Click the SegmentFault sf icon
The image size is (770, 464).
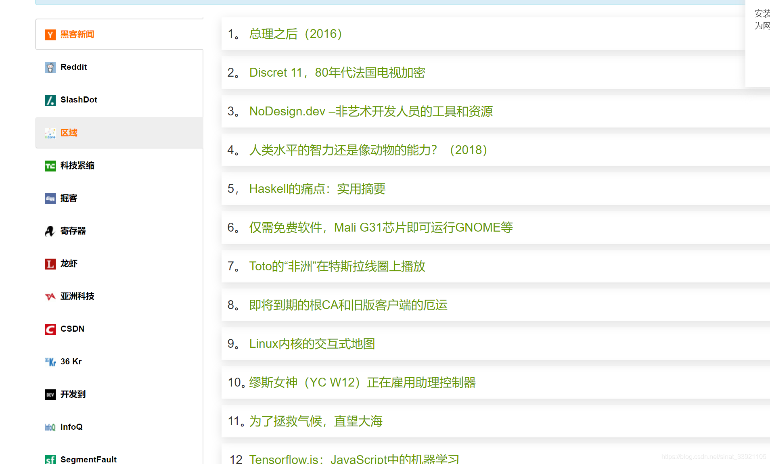[x=50, y=459]
